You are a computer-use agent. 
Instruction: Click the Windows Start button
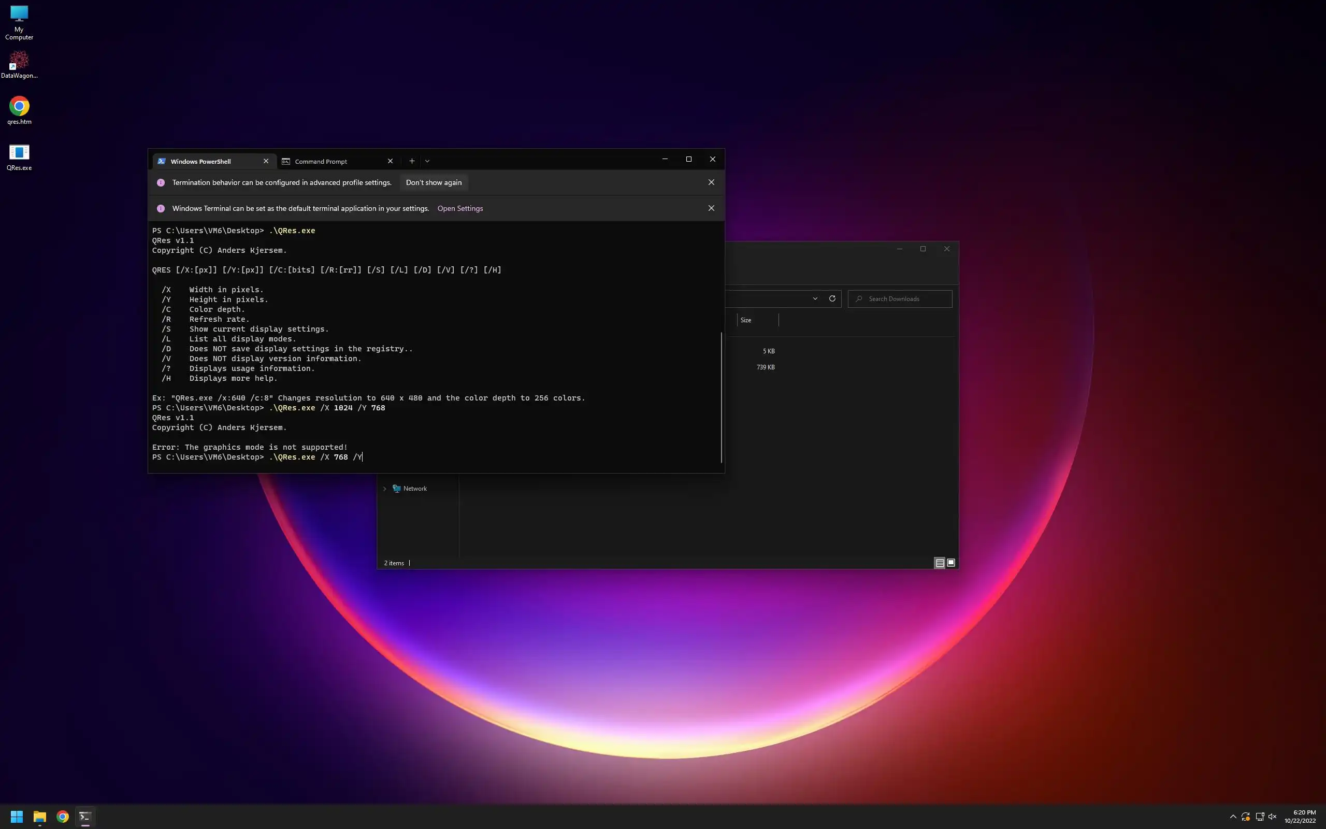tap(17, 817)
